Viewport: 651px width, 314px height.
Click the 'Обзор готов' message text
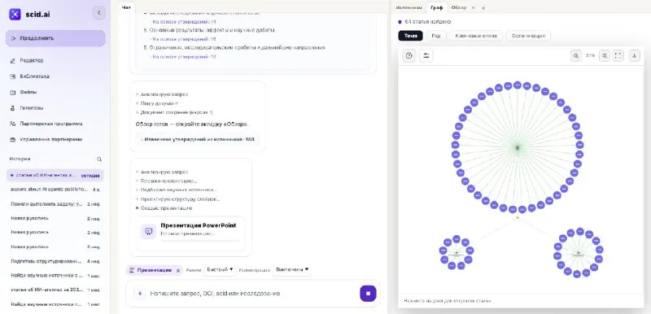point(192,124)
